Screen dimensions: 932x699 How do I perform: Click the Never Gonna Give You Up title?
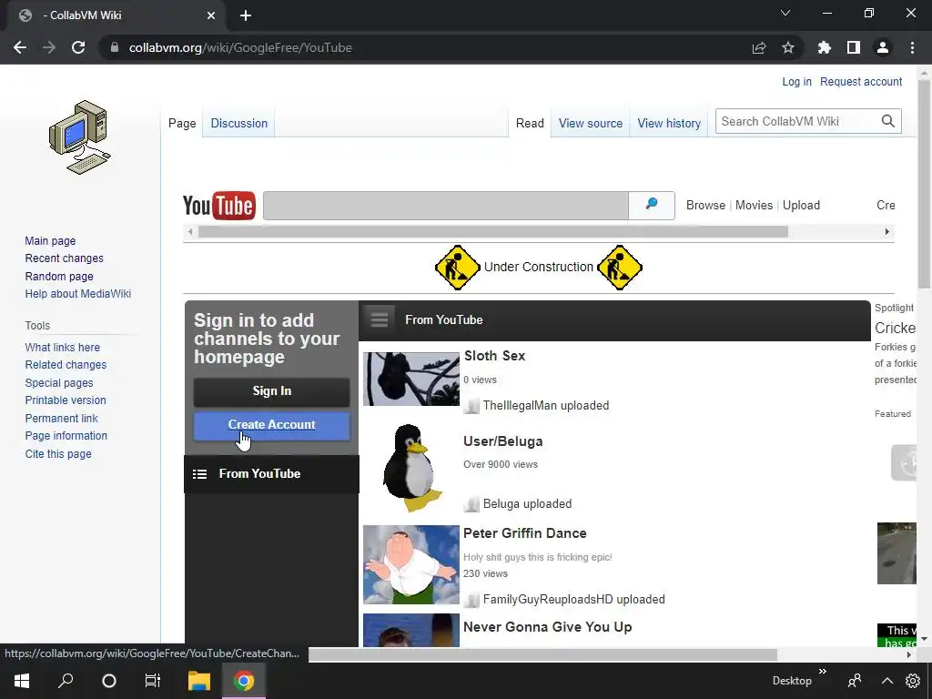pos(547,627)
